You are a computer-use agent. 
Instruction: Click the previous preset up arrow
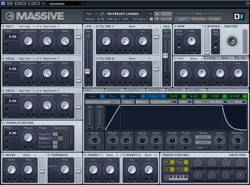157,14
